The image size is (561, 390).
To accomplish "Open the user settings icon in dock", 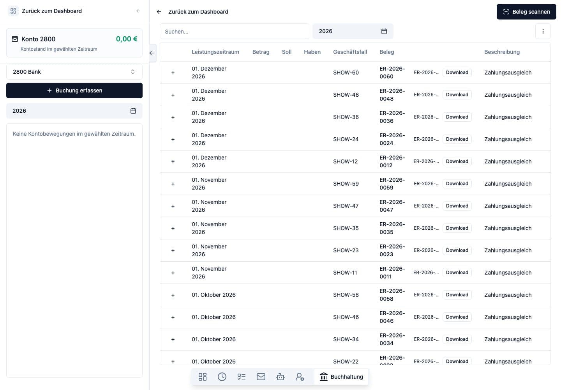I will [x=300, y=377].
